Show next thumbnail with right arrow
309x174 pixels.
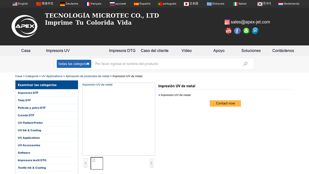click(x=151, y=163)
